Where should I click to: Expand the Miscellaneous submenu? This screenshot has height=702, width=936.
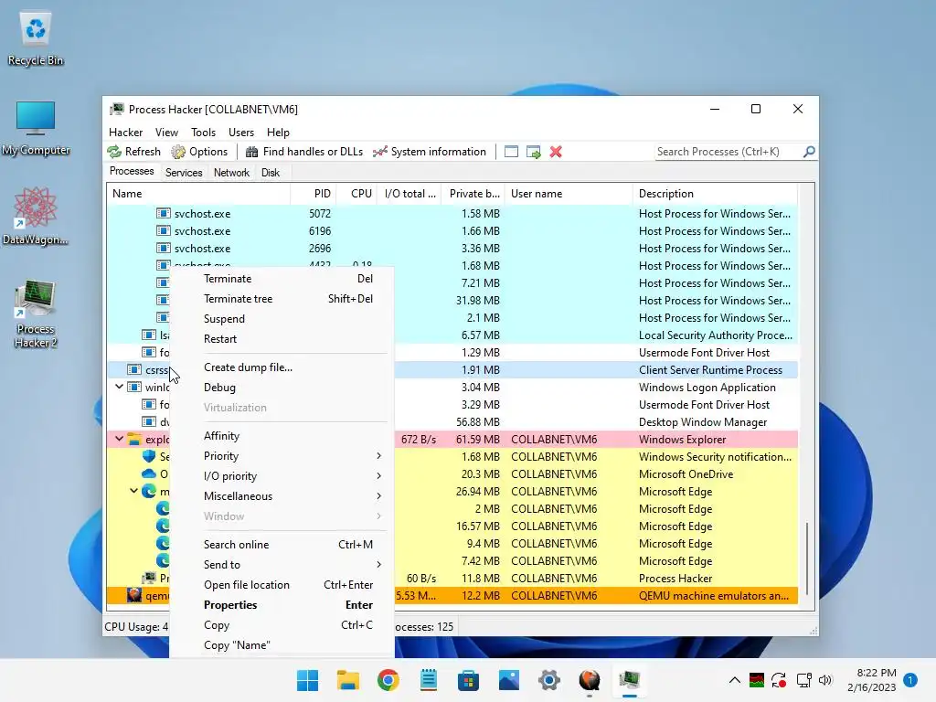coord(282,496)
